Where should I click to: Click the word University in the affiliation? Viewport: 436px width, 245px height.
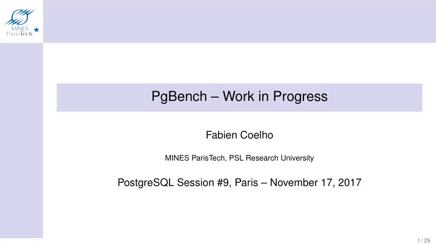297,158
